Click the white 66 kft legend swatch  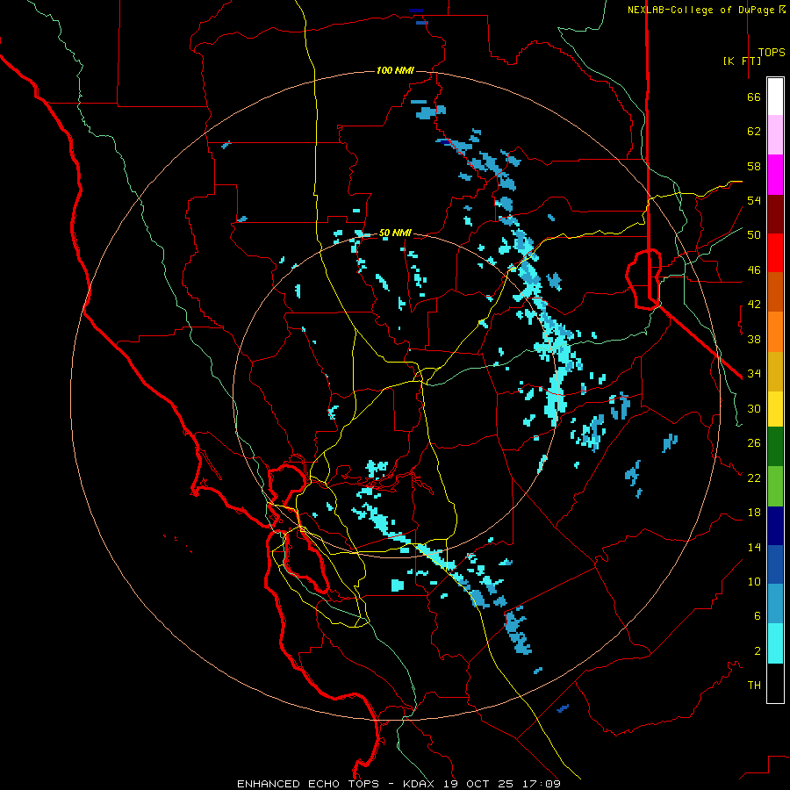[775, 97]
